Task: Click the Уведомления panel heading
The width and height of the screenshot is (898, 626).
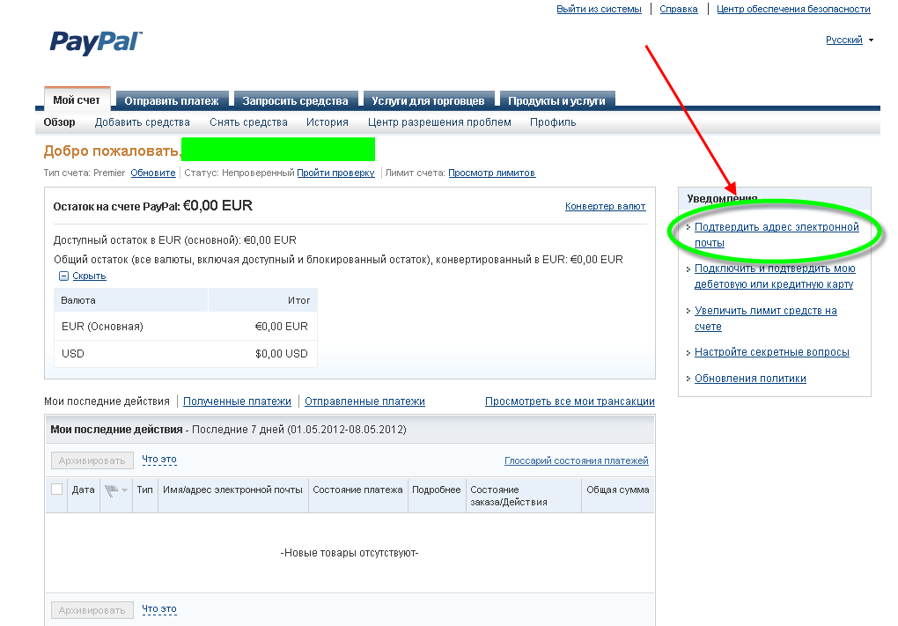Action: [x=722, y=199]
